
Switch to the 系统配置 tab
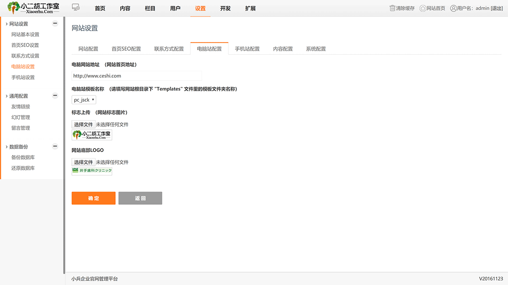coord(315,48)
